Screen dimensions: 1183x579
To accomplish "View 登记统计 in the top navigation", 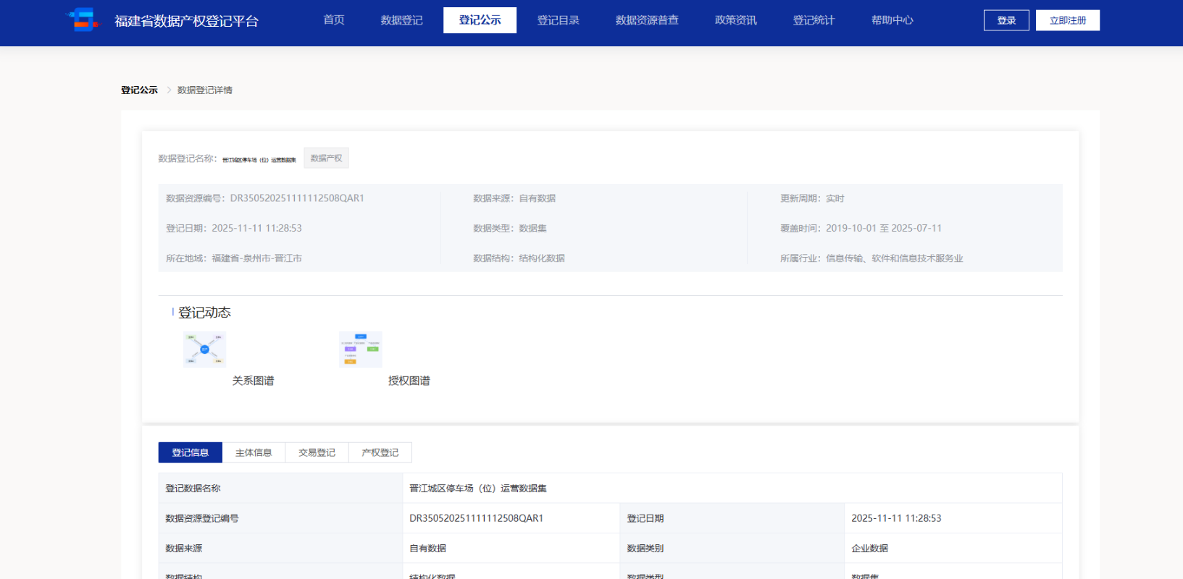I will [x=814, y=20].
